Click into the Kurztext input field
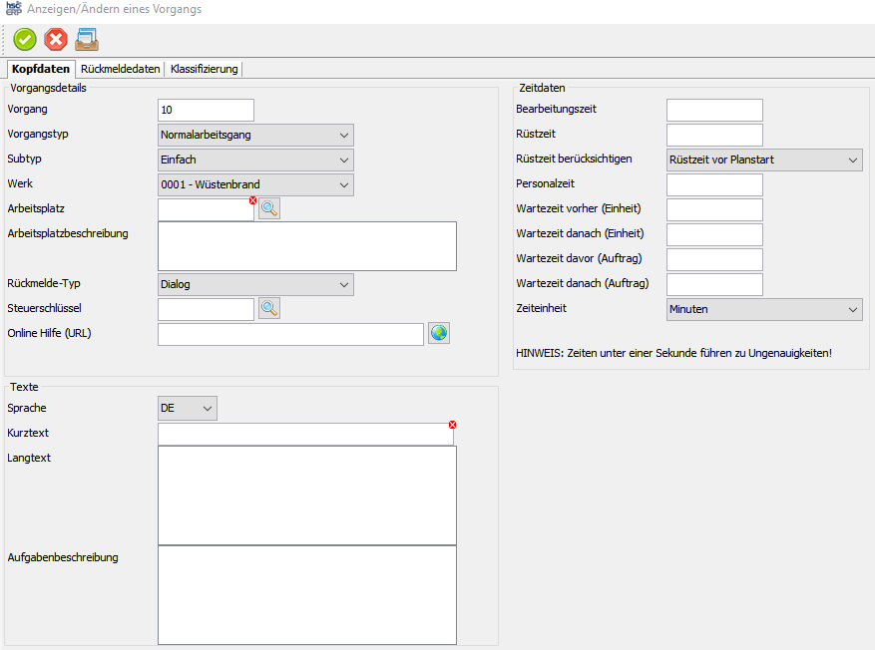Viewport: 875px width, 650px height. pos(304,434)
